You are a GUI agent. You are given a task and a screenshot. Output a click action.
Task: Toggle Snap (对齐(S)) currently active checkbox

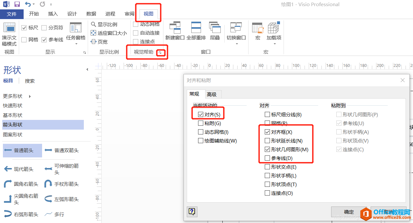201,114
